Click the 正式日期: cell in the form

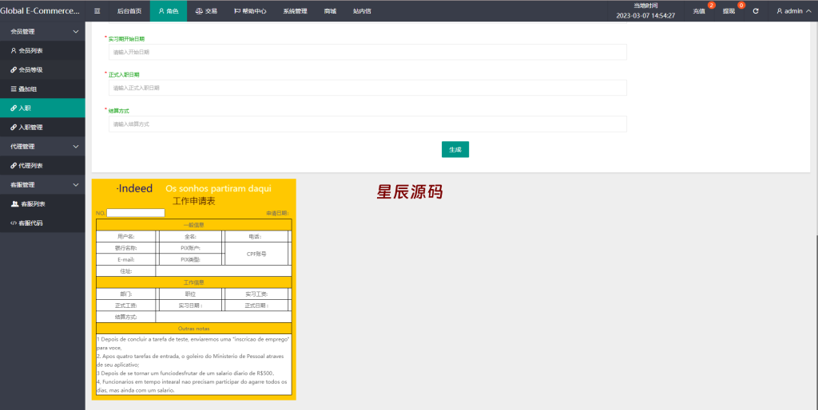click(x=256, y=306)
